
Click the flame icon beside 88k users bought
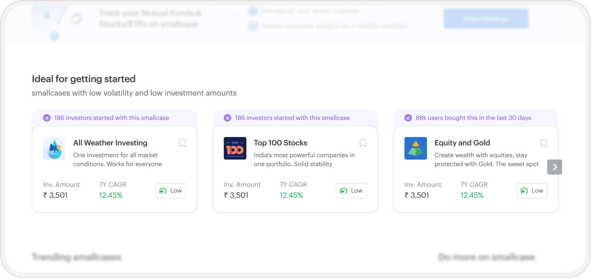coord(408,118)
